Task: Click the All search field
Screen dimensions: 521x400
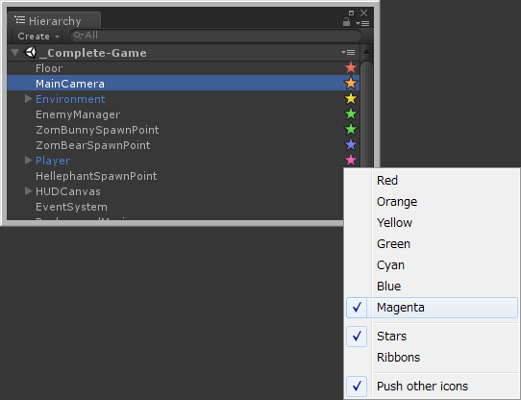Action: click(215, 36)
